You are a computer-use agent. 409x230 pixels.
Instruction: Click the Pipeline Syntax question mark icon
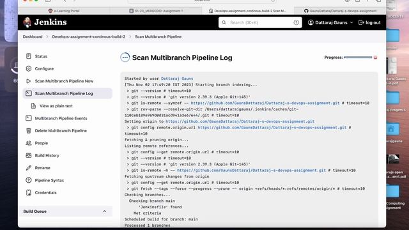29,180
